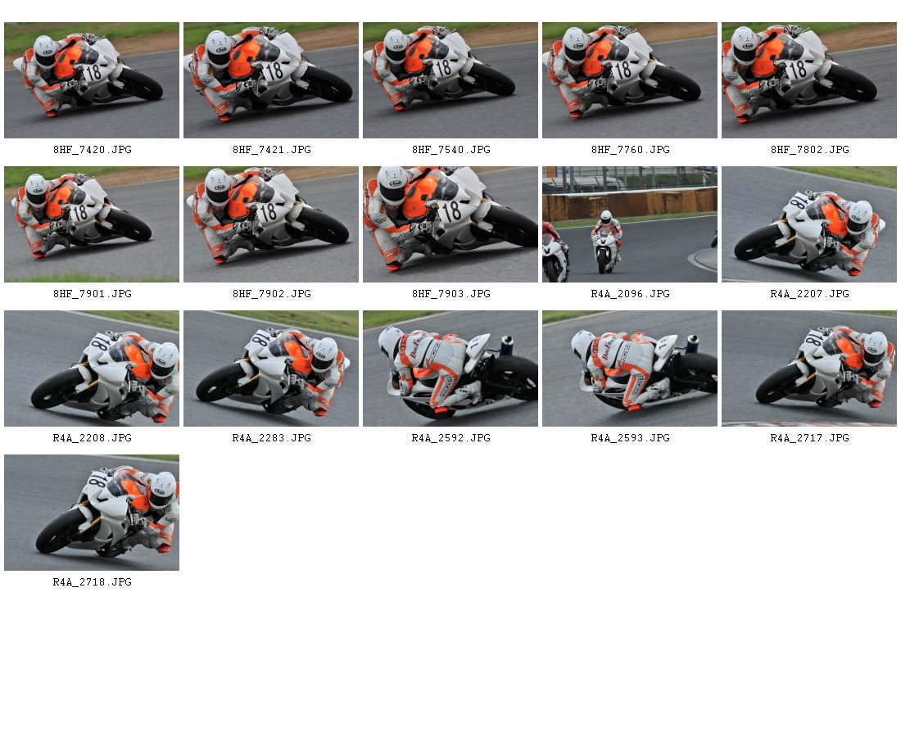Select photo 8HF_7802.JPG
Image resolution: width=901 pixels, height=737 pixels.
(808, 80)
